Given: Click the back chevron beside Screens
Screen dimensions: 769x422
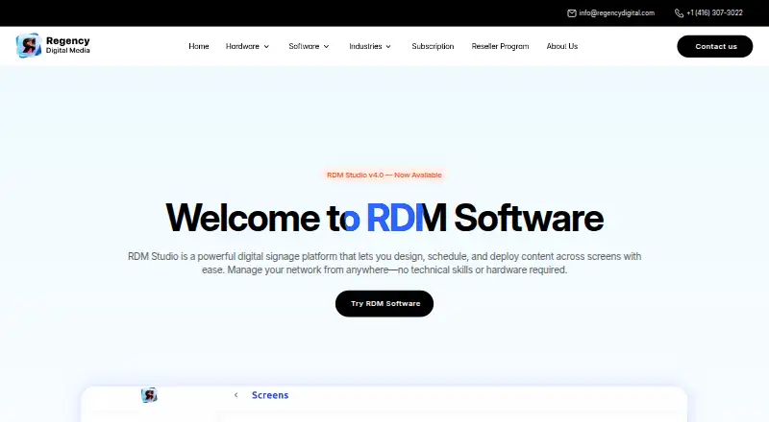Looking at the screenshot, I should 236,395.
